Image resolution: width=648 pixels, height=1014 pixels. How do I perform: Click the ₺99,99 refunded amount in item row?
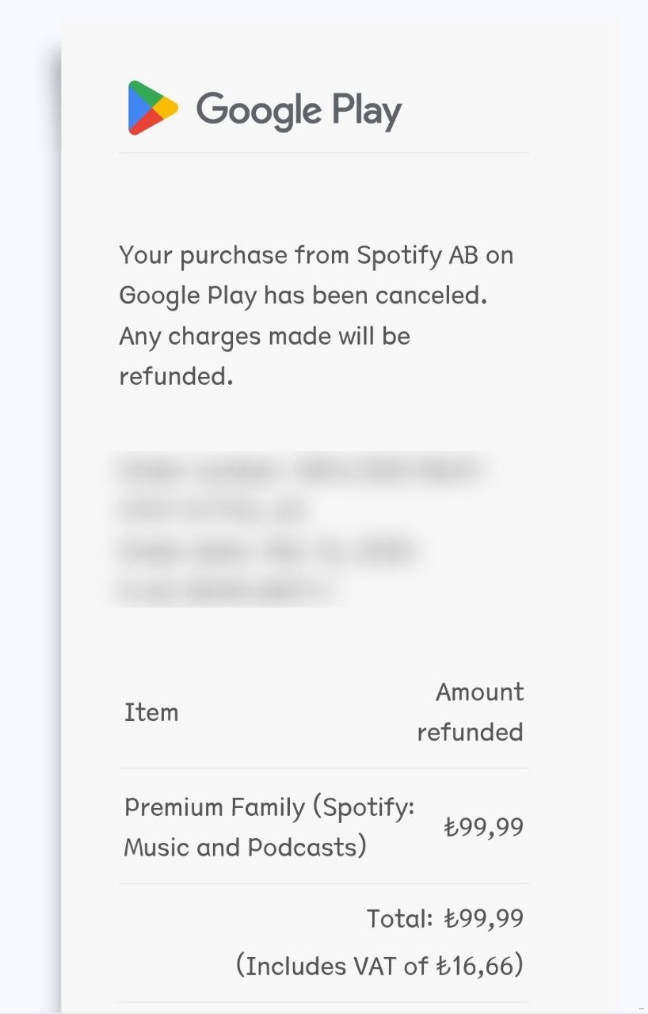coord(483,827)
